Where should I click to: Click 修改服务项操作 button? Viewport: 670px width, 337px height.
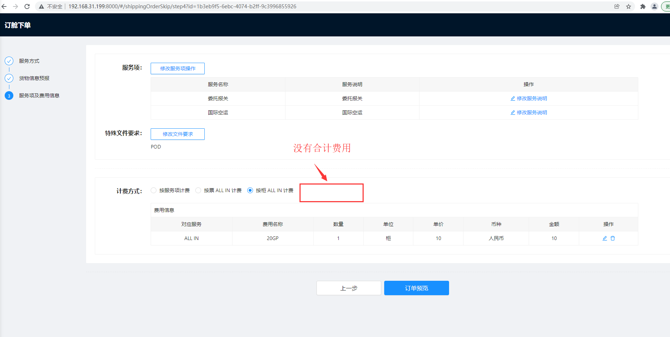[x=178, y=68]
